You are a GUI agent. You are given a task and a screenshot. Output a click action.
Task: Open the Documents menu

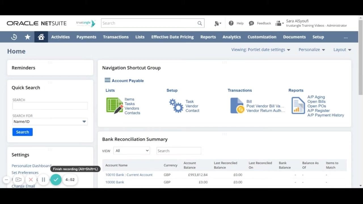[x=294, y=37]
